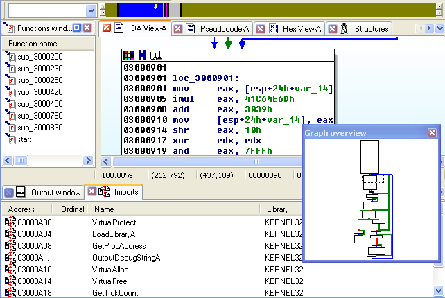
Task: Click the node rename 'N' icon
Action: tap(142, 55)
